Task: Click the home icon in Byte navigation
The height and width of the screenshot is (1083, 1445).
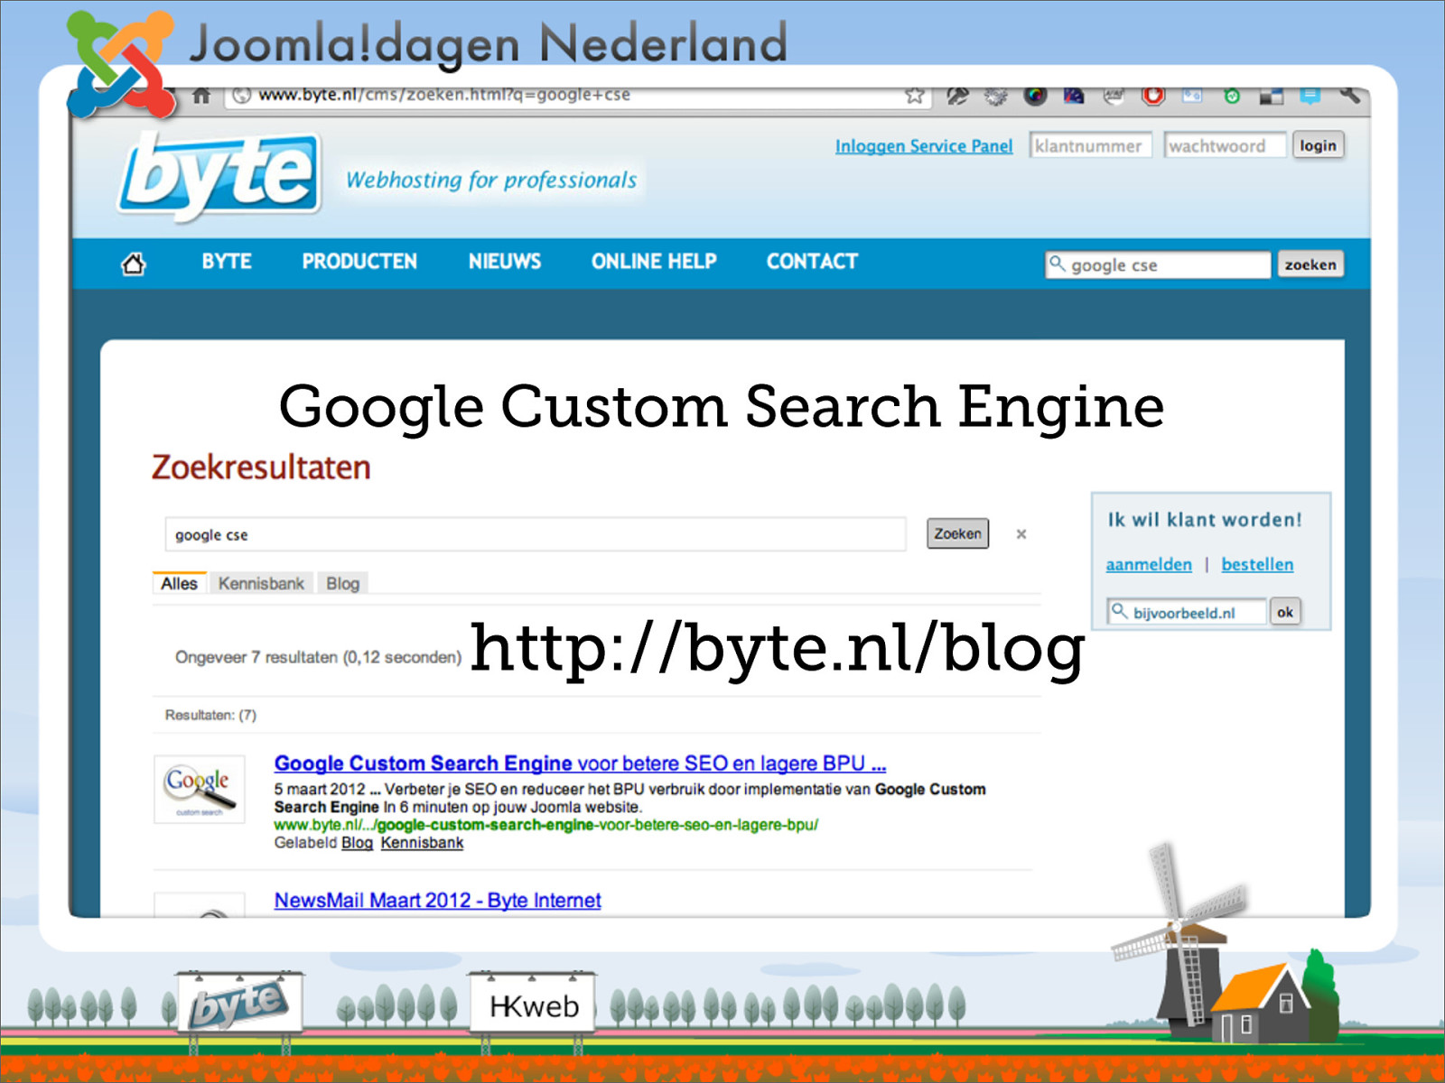Action: click(x=134, y=264)
